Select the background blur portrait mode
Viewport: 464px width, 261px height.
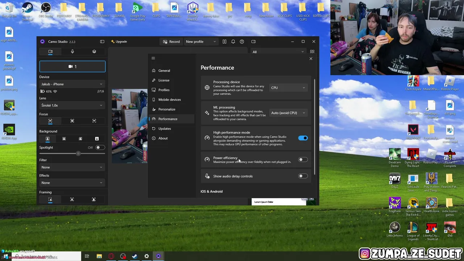pos(64,139)
